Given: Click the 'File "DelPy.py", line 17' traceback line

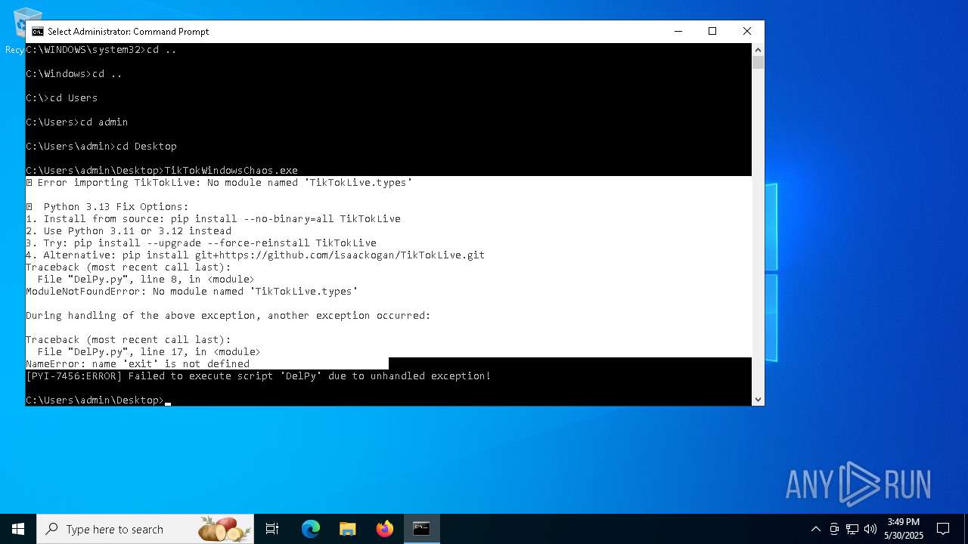Looking at the screenshot, I should click(149, 351).
